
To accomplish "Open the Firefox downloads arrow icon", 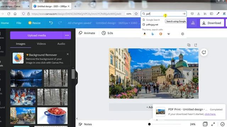I will [x=199, y=14].
